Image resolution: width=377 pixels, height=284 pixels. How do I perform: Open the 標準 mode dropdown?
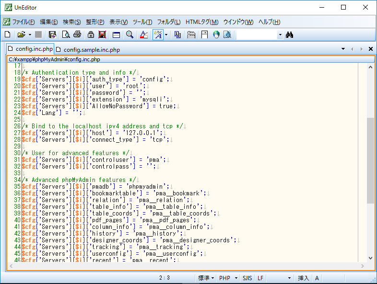206,278
